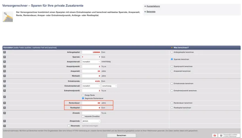Click the Vorsorgerechner bar chart logo

click(8, 17)
